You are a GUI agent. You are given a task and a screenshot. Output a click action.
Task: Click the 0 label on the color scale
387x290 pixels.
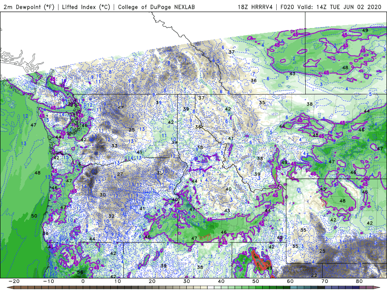click(x=83, y=281)
